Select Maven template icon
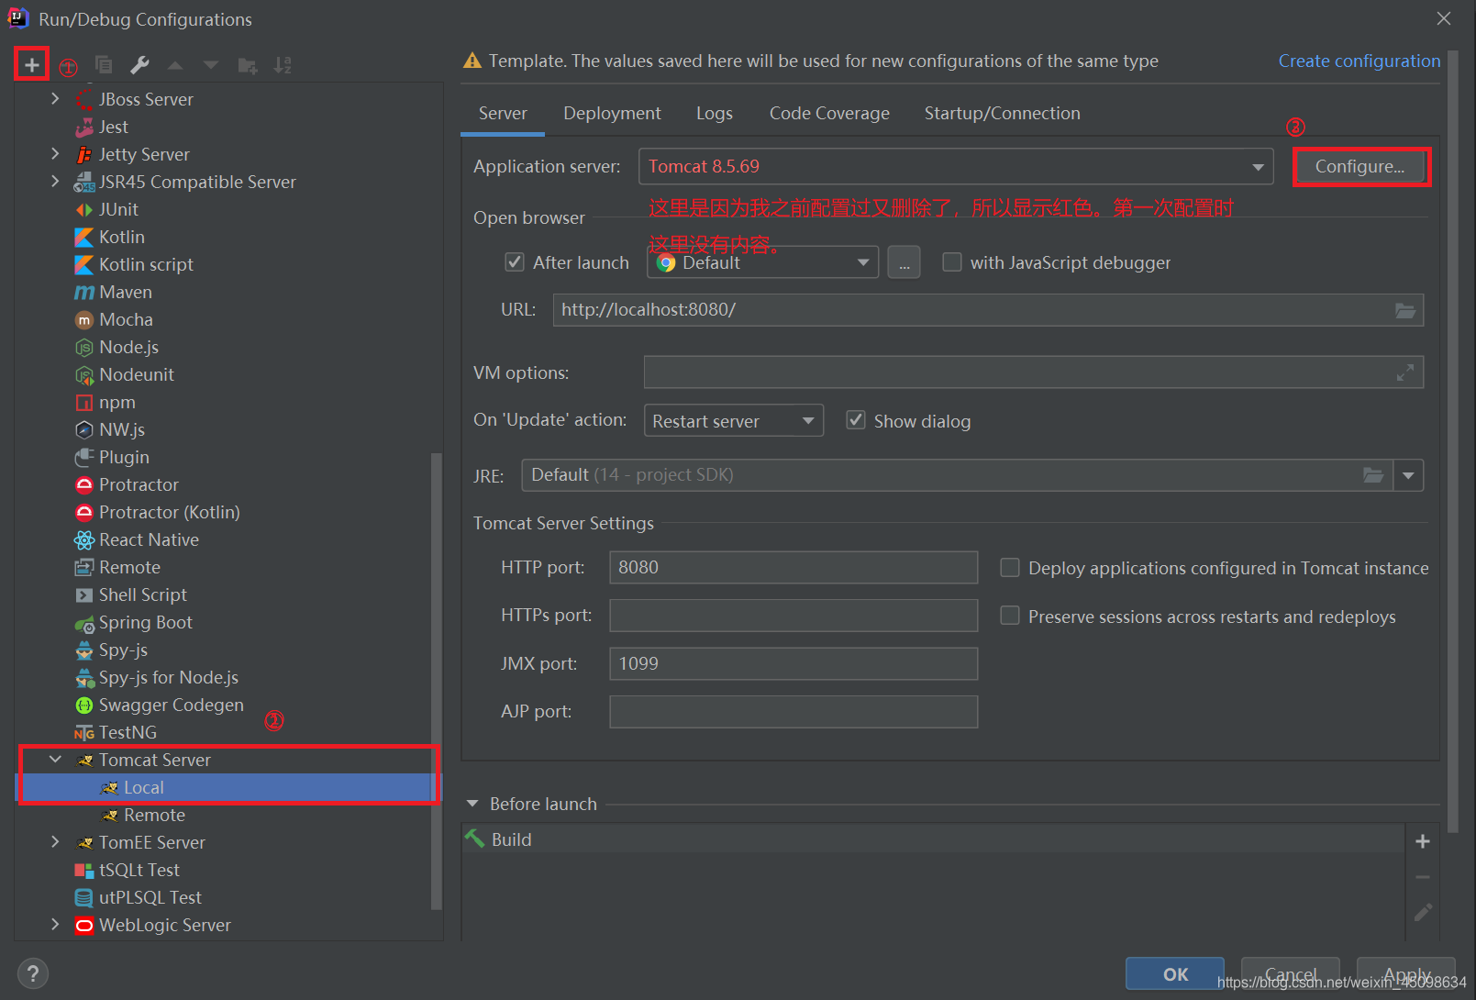This screenshot has height=1000, width=1476. coord(84,292)
